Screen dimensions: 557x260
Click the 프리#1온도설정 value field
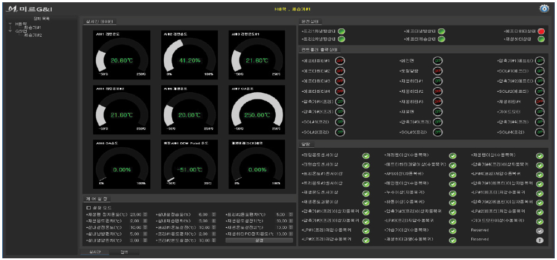point(204,227)
